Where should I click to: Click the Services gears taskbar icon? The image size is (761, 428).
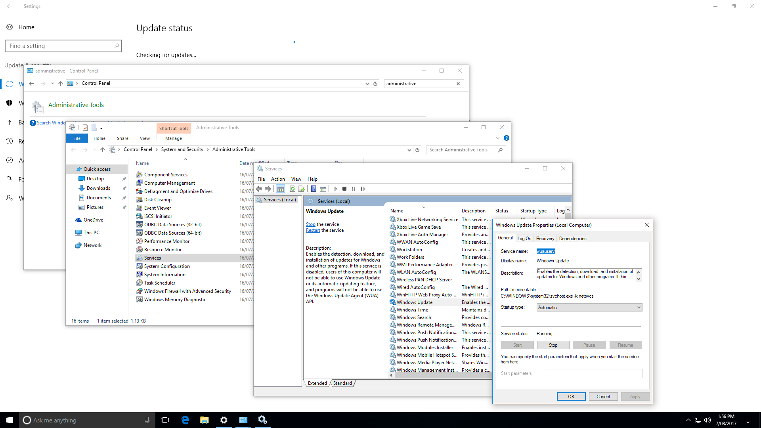[262, 420]
